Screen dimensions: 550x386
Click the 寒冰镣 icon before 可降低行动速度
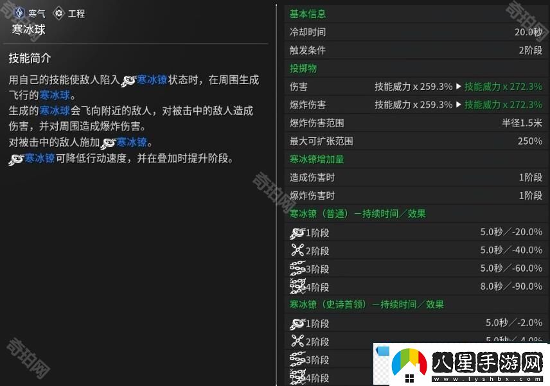[x=16, y=159]
